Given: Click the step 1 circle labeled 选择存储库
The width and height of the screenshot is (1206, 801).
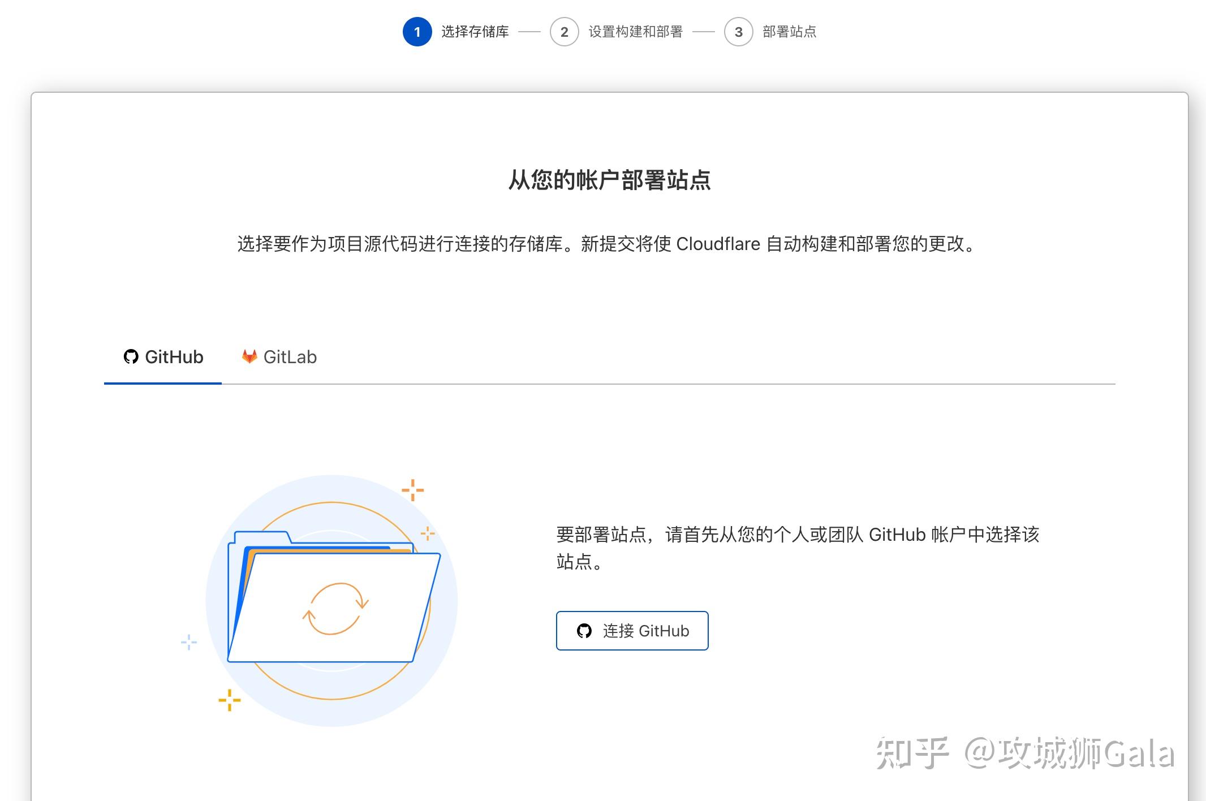Looking at the screenshot, I should point(417,32).
